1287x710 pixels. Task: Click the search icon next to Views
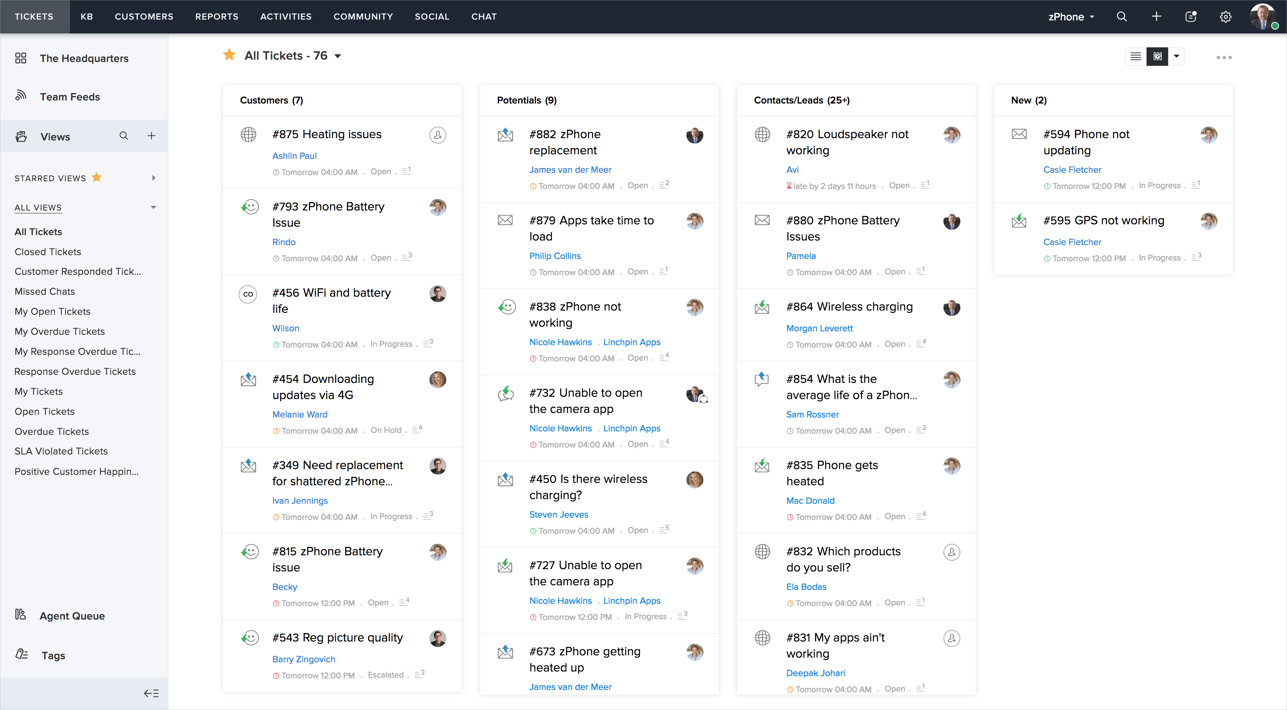[124, 136]
